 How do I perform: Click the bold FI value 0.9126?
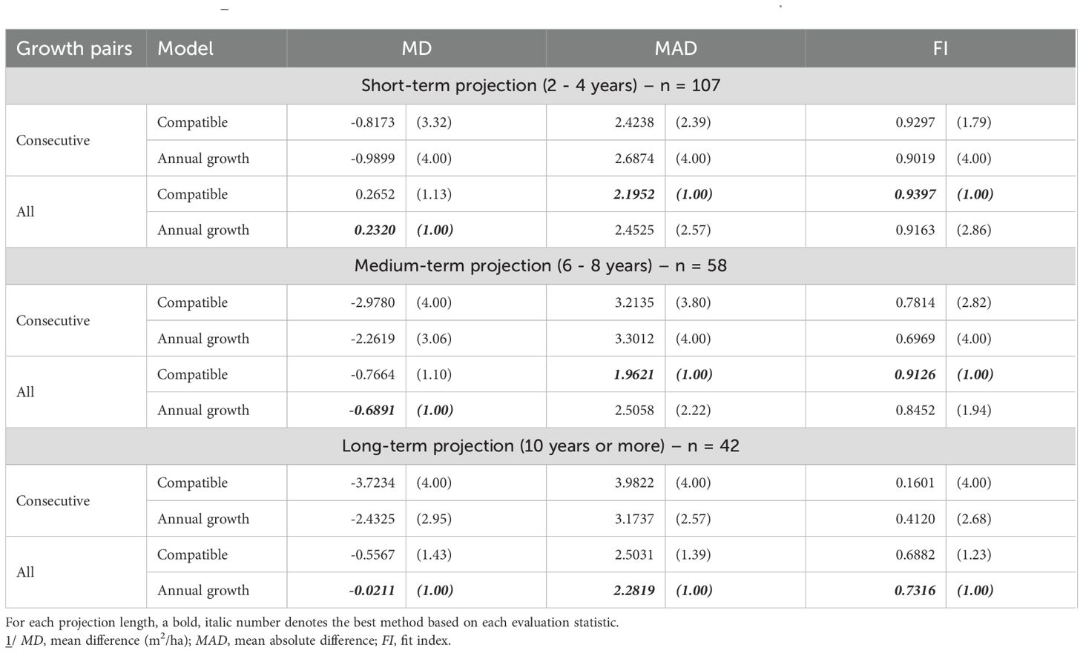[915, 374]
